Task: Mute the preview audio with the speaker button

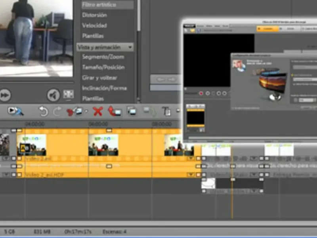Action: tap(53, 95)
